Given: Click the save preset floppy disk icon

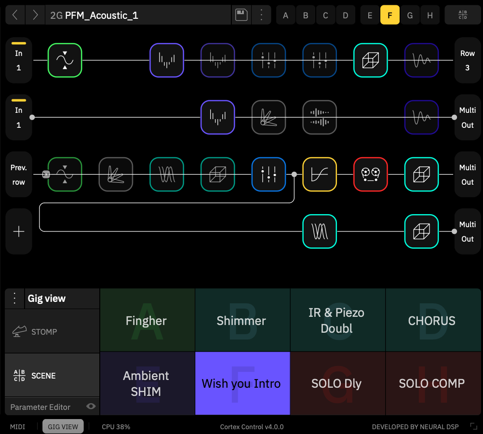Looking at the screenshot, I should [241, 14].
